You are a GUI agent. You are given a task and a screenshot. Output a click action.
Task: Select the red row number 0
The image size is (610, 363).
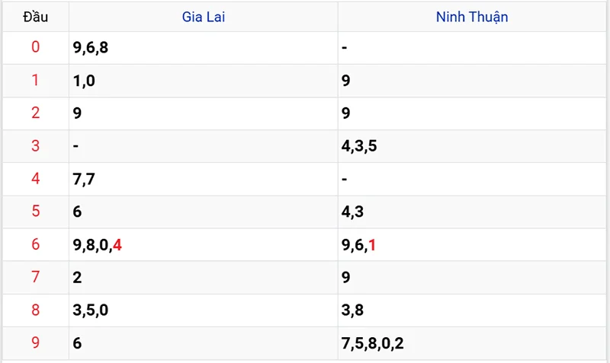click(35, 47)
